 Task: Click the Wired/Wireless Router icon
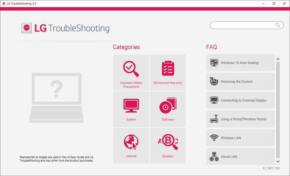pos(214,119)
